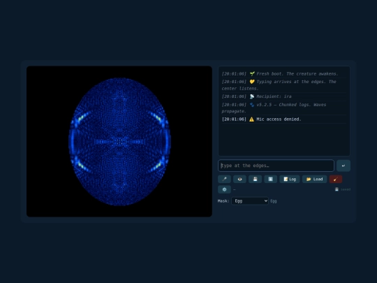377x283 pixels.
Task: Open the Log button
Action: tap(290, 179)
